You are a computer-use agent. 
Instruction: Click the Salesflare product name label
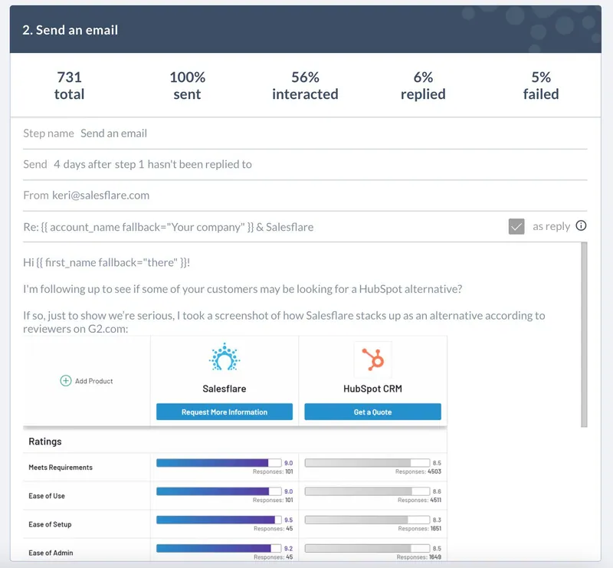click(225, 389)
